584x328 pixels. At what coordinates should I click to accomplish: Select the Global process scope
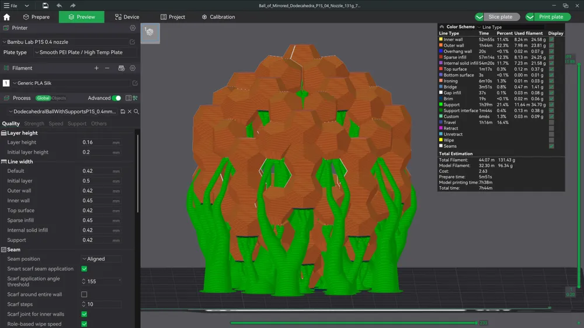click(43, 98)
